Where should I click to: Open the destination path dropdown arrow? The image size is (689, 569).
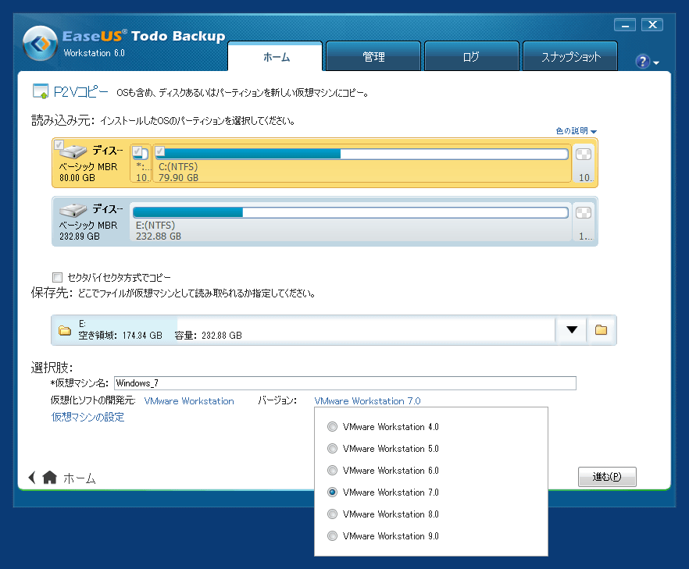[x=571, y=330]
